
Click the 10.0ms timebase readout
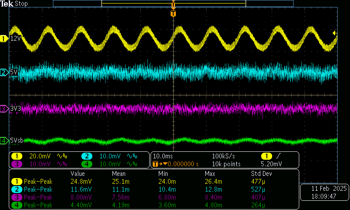(163, 156)
